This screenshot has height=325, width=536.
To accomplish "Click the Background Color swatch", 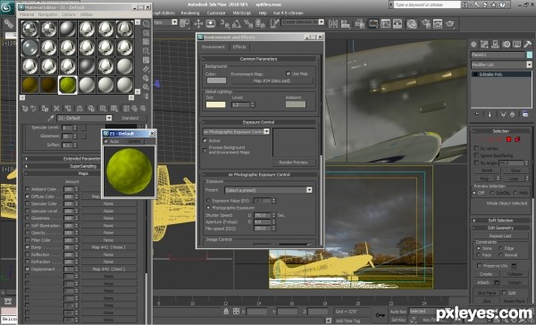I will [x=216, y=80].
